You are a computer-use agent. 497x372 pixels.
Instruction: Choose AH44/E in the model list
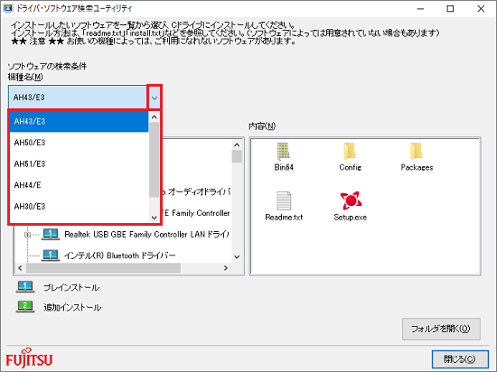tap(79, 185)
